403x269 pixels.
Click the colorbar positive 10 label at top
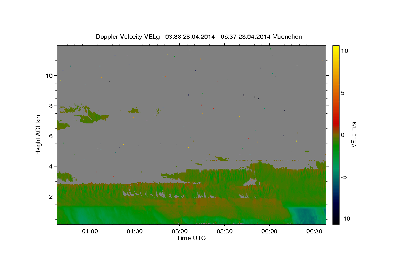coord(344,50)
